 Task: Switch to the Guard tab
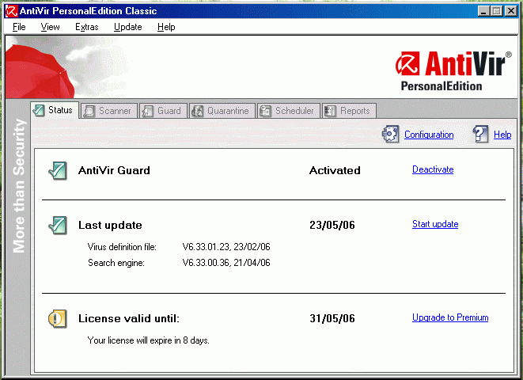163,111
